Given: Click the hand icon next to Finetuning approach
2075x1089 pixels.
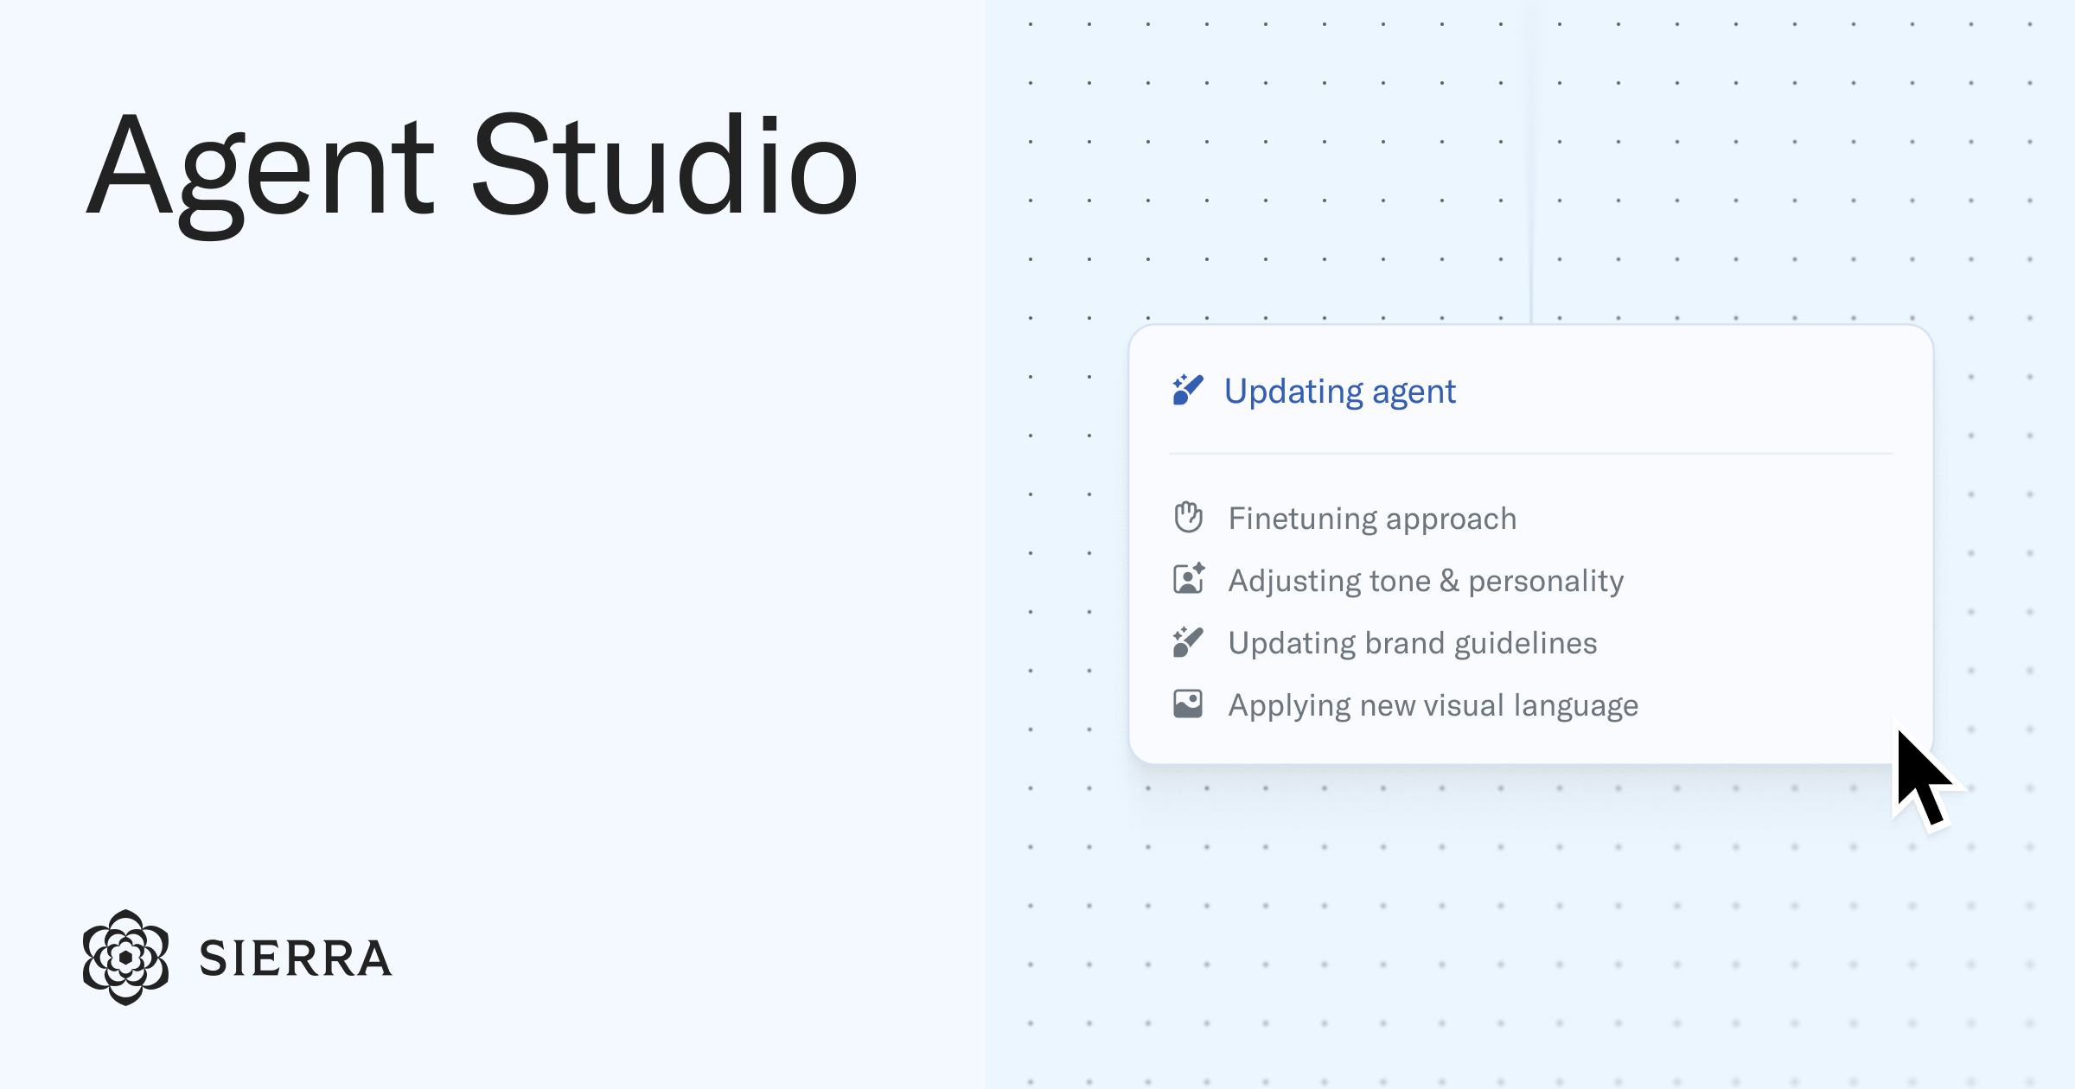Looking at the screenshot, I should [x=1188, y=517].
